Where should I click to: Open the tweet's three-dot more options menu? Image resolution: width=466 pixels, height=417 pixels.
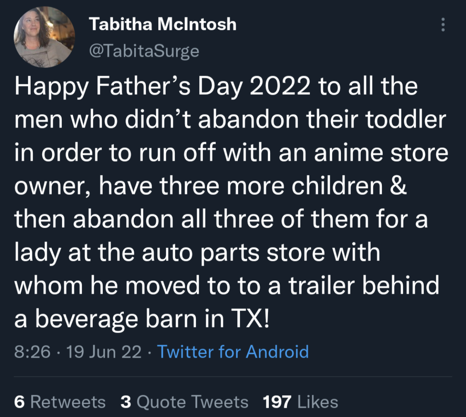(x=443, y=25)
